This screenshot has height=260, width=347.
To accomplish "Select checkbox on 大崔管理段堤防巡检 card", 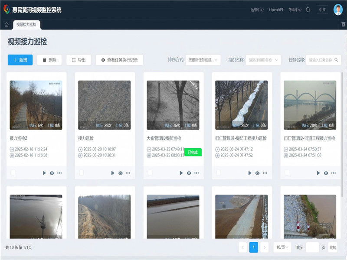I will [150, 172].
